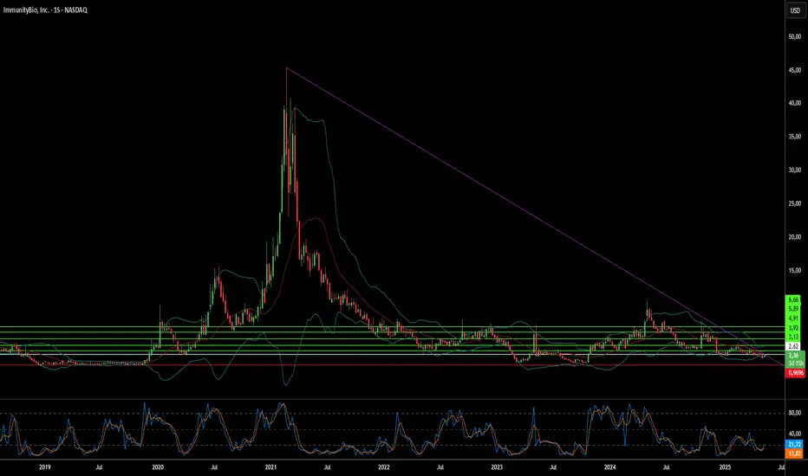Click the 2025 label on time axis
Screen dimensions: 808x476
pos(725,467)
